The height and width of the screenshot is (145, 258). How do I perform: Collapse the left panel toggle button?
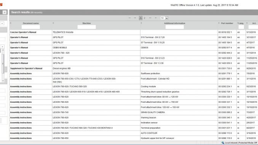pyautogui.click(x=5, y=12)
